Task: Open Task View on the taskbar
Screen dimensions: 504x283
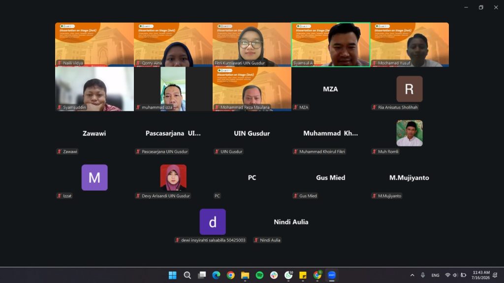Action: 202,275
